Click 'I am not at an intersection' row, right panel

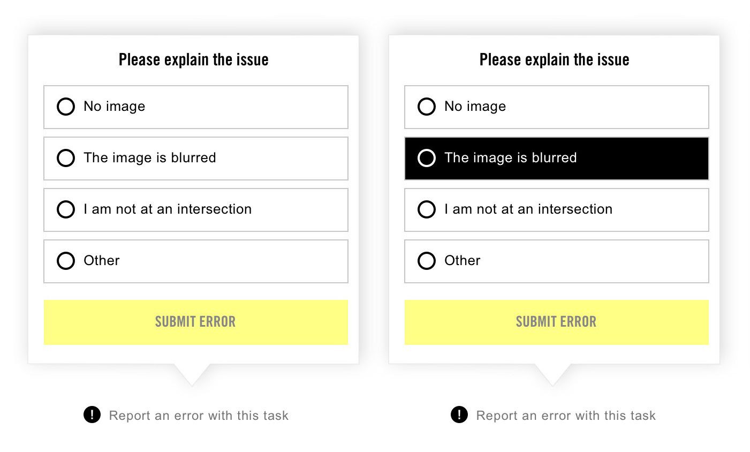[x=557, y=210]
